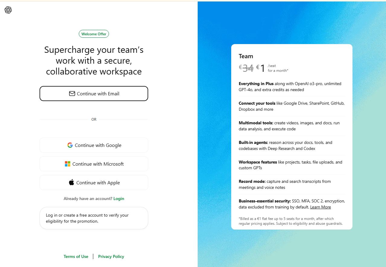Click the envelope icon in the Email button
386x267 pixels.
[x=72, y=94]
